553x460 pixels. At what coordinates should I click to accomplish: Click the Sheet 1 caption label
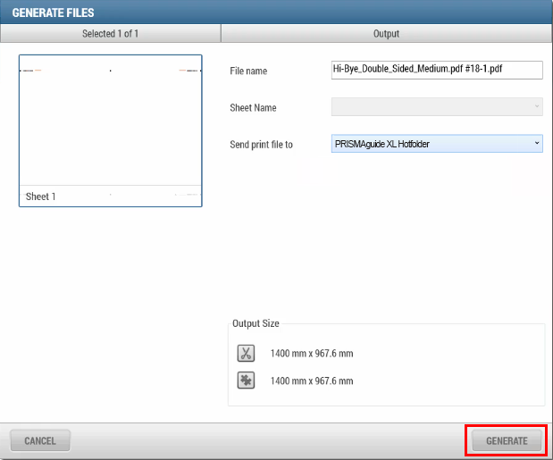[41, 197]
